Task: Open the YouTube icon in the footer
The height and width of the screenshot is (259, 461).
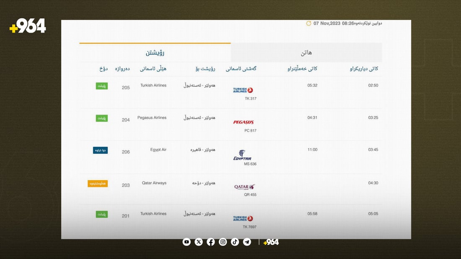Action: (x=186, y=242)
